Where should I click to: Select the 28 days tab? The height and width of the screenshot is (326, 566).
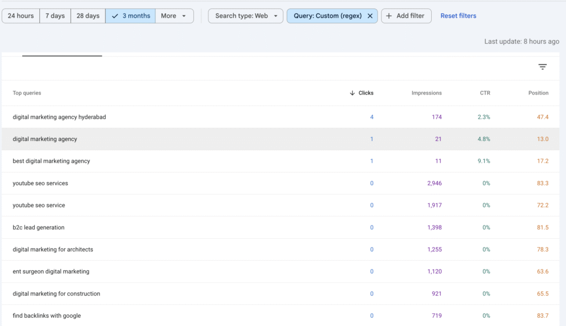pos(88,15)
